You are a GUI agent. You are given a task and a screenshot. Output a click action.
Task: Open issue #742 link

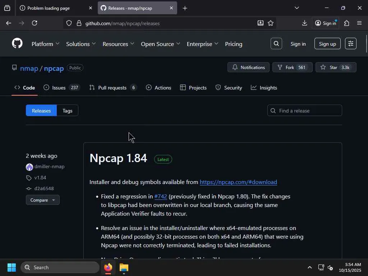(161, 197)
